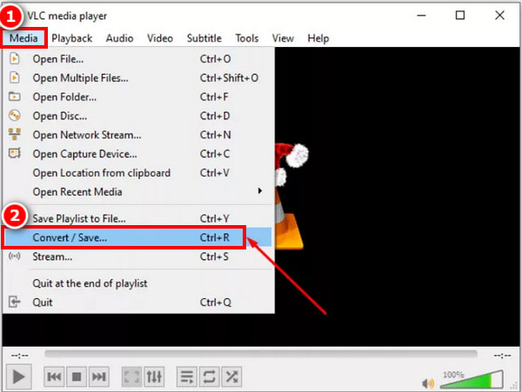Click the Open Network Stream icon
The image size is (522, 392).
(x=14, y=135)
